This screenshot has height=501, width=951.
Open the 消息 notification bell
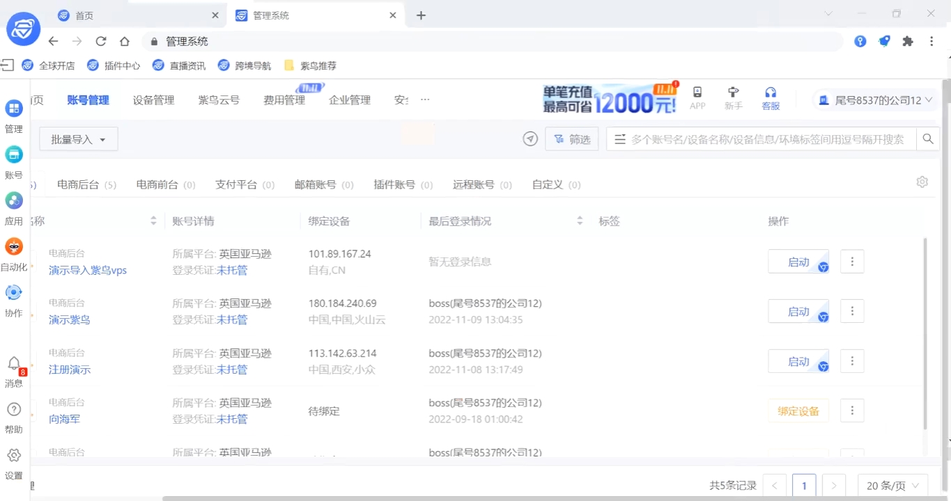coord(14,364)
